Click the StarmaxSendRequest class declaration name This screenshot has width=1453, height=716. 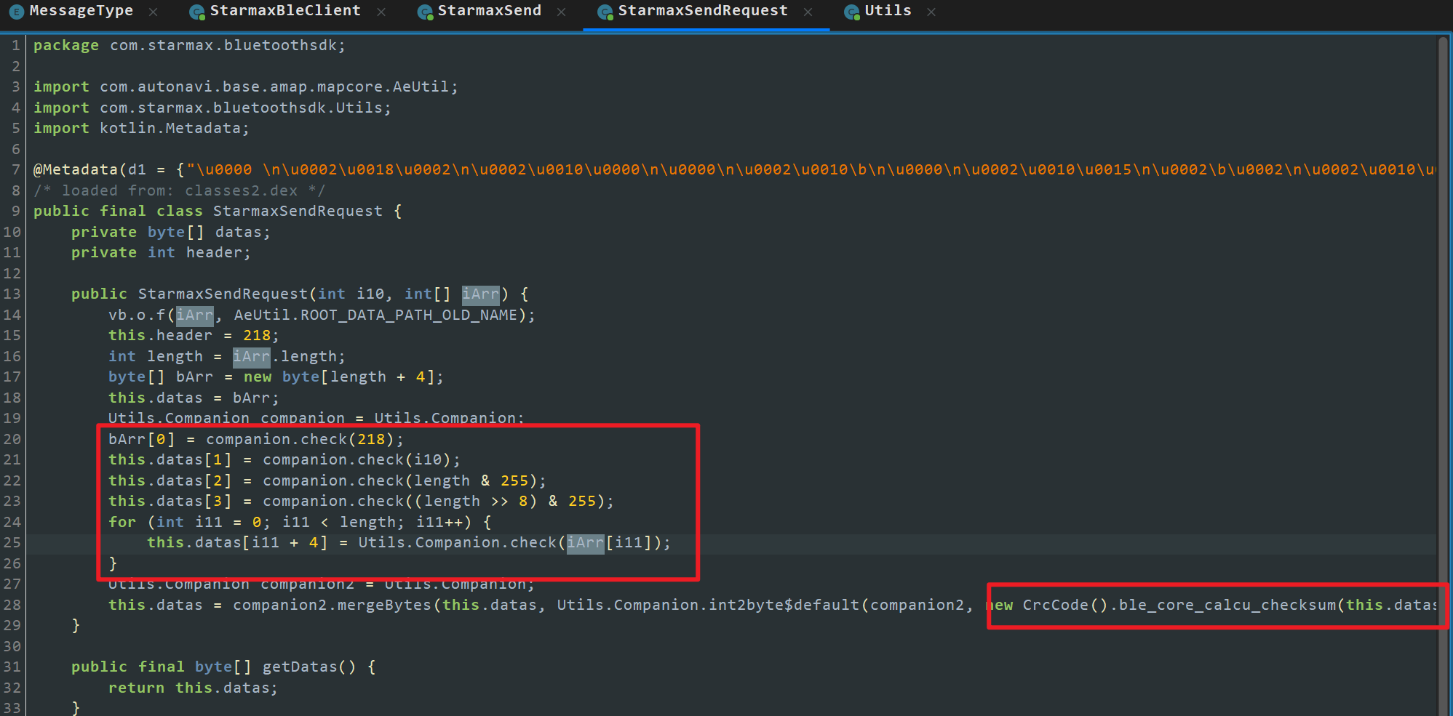(298, 211)
